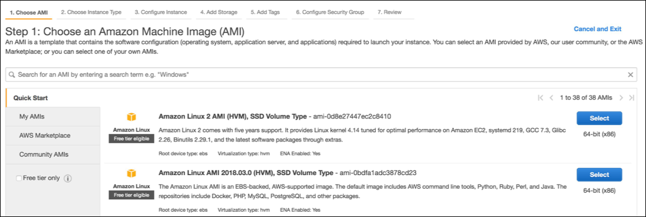Go to last page of AMIs
The width and height of the screenshot is (646, 217).
[x=632, y=98]
